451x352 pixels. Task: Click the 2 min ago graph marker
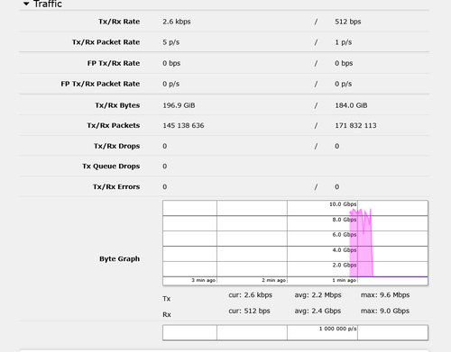[x=273, y=280]
